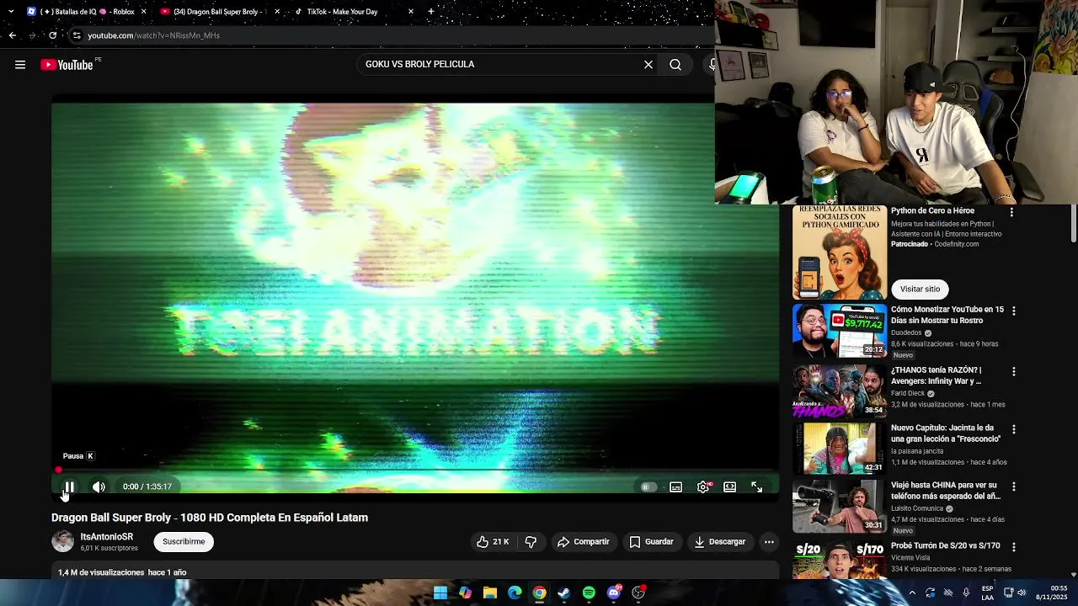This screenshot has width=1078, height=606.
Task: Open options for the Probé Turrón video
Action: (x=1013, y=547)
